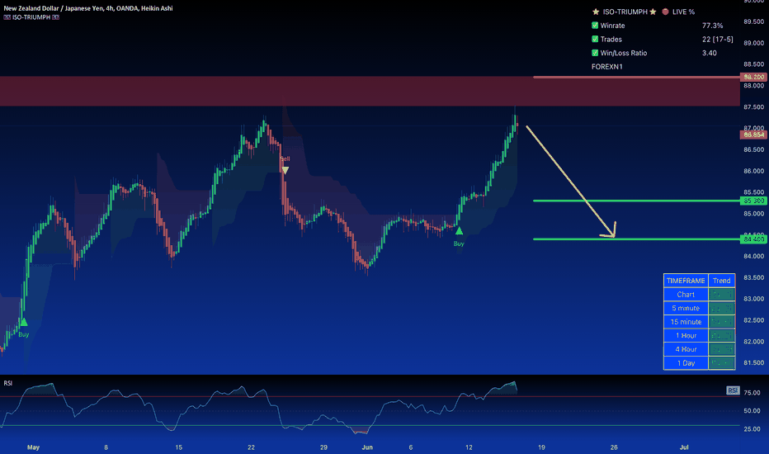Click the 84.400 green target price label
769x454 pixels.
coord(753,239)
